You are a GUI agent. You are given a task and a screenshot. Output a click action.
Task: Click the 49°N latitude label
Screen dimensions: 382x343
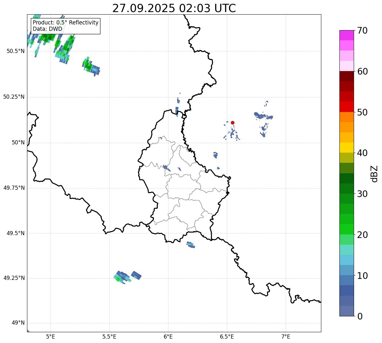click(18, 323)
